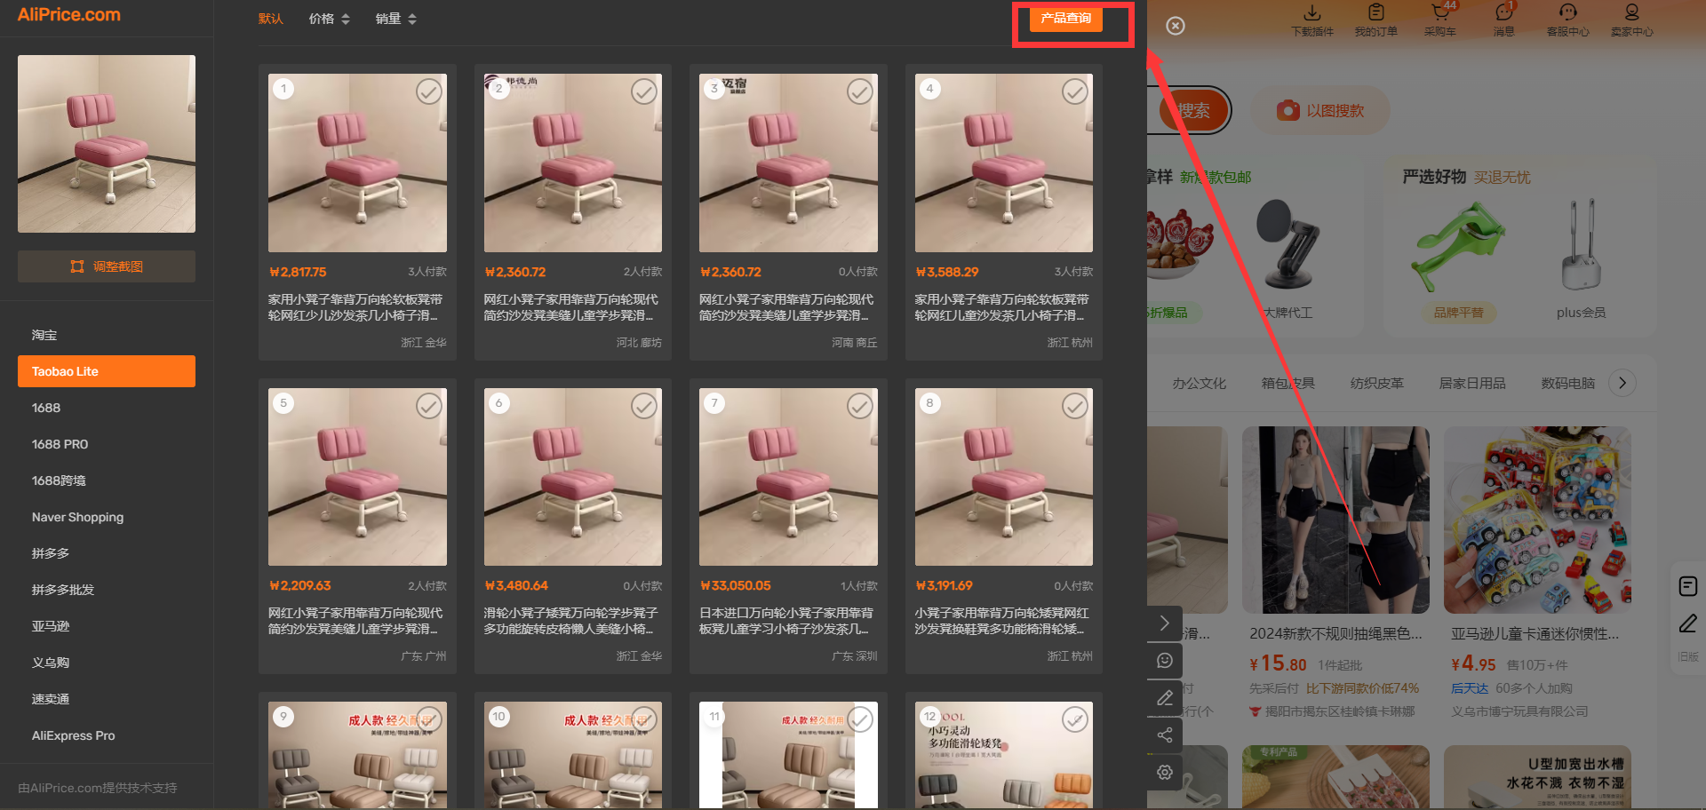The image size is (1706, 810).
Task: Choose 1688 PRO platform
Action: coord(107,444)
